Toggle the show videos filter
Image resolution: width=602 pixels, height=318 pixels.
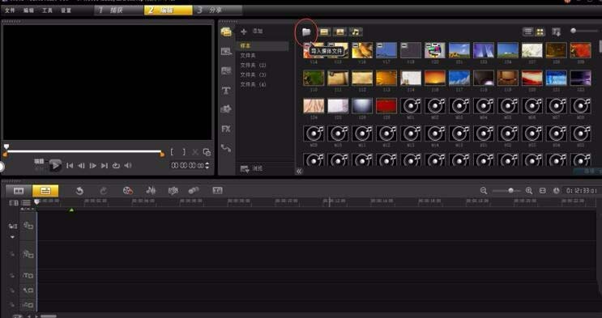[x=324, y=32]
